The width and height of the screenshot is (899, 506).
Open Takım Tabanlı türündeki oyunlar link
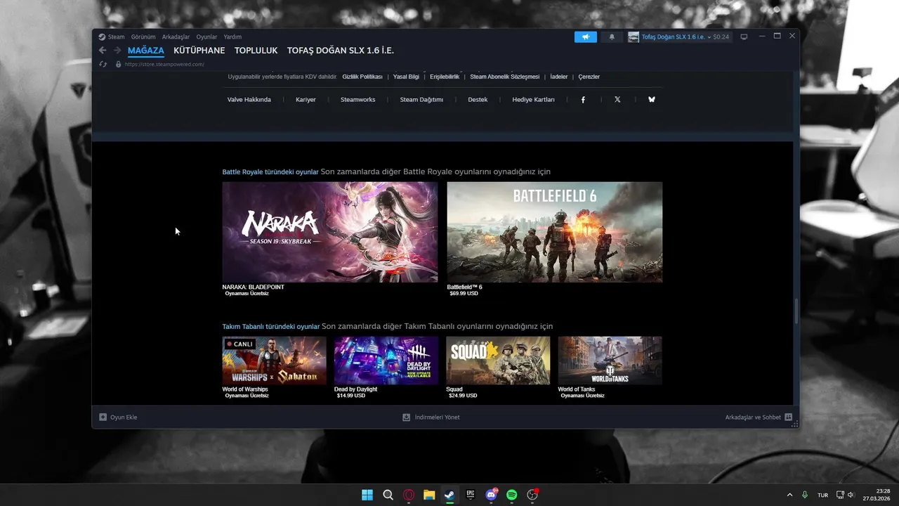click(x=271, y=326)
